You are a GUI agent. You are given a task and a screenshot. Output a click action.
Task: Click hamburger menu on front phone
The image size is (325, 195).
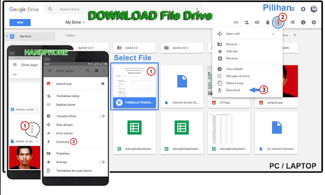(50, 71)
